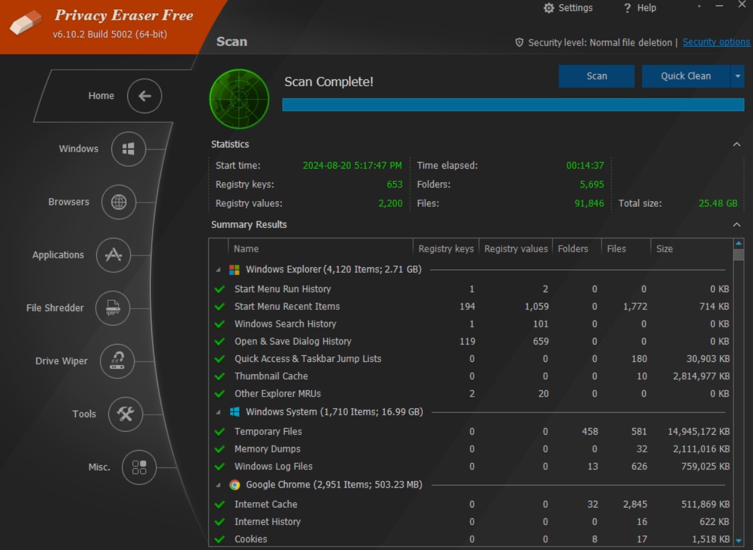Click the Home back-arrow icon
753x550 pixels.
coord(144,96)
